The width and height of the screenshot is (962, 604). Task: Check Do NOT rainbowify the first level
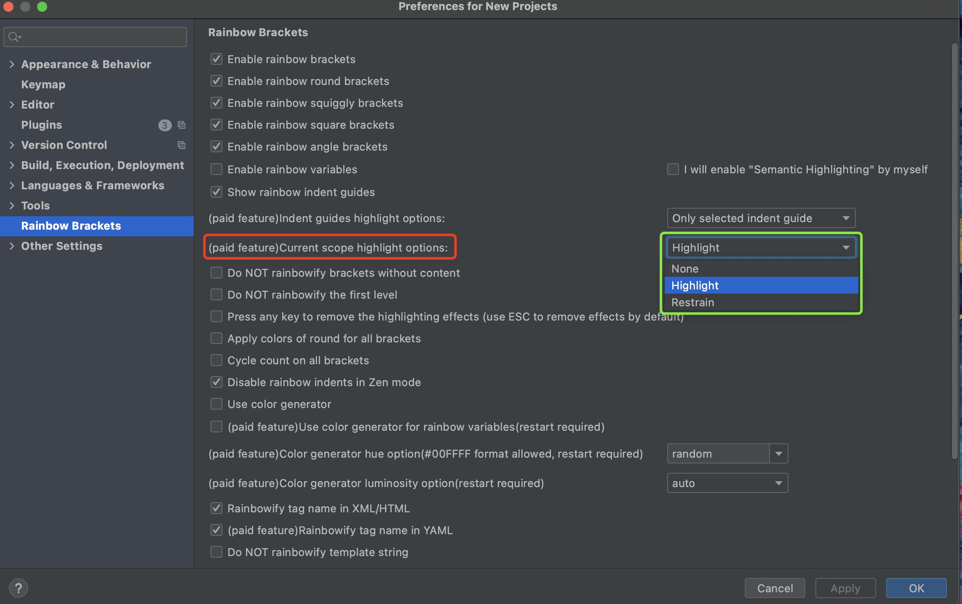(x=216, y=295)
